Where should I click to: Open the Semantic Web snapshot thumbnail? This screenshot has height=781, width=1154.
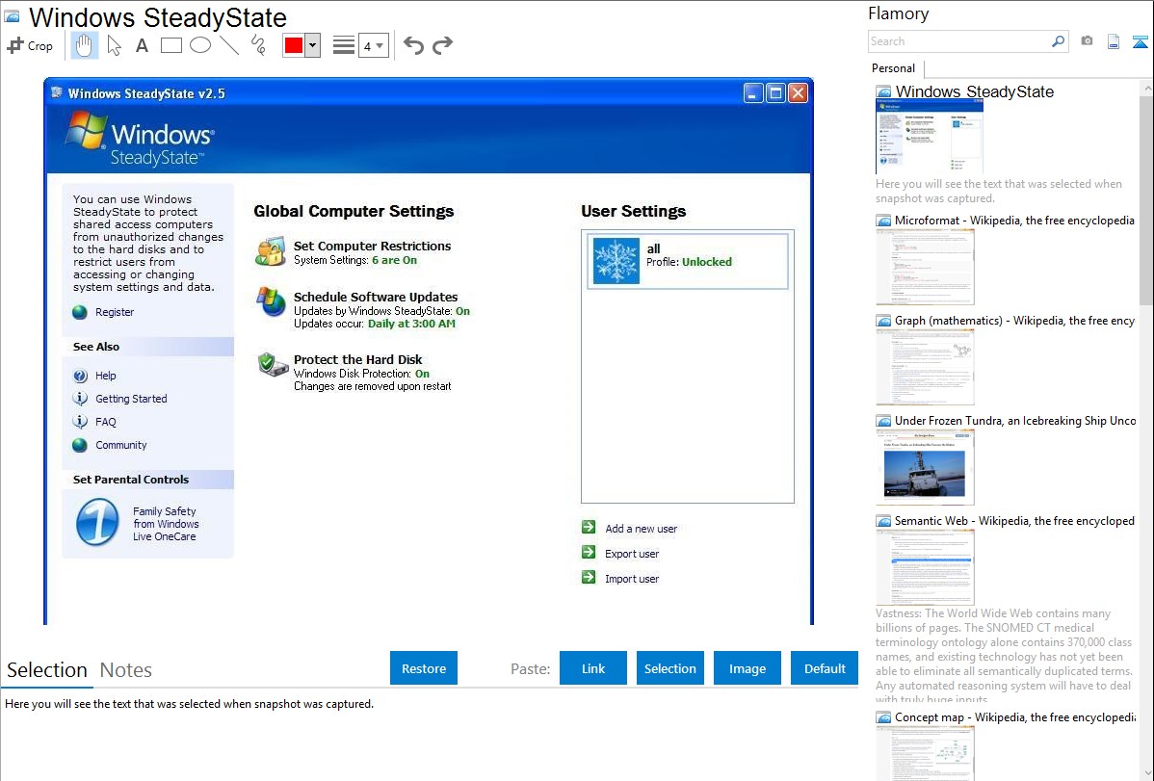coord(925,567)
